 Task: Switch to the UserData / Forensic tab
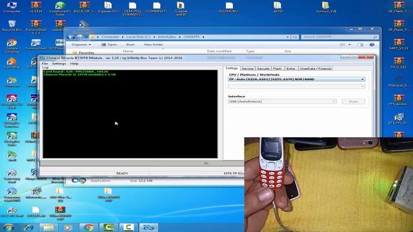(x=316, y=69)
